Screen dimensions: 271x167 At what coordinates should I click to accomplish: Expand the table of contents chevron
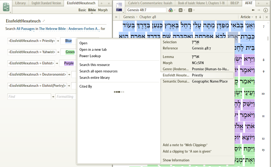116,17
